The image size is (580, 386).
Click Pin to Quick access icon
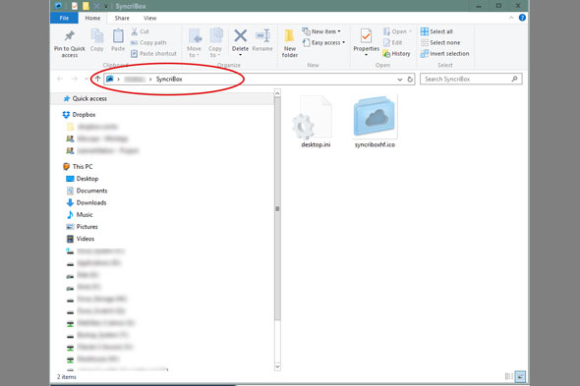70,36
